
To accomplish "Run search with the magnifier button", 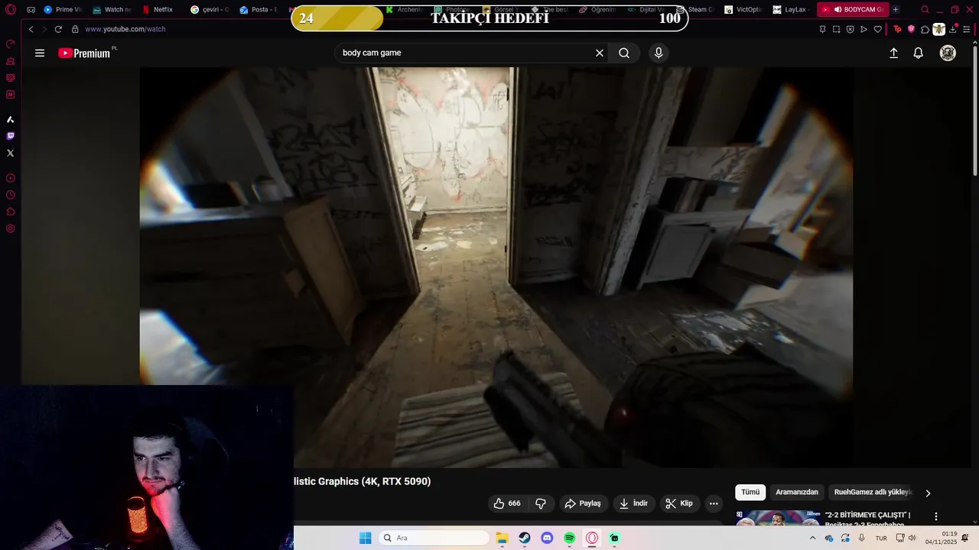I will pos(624,53).
